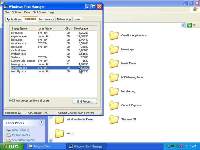Click the 7:15 AM system clock

tap(191, 146)
